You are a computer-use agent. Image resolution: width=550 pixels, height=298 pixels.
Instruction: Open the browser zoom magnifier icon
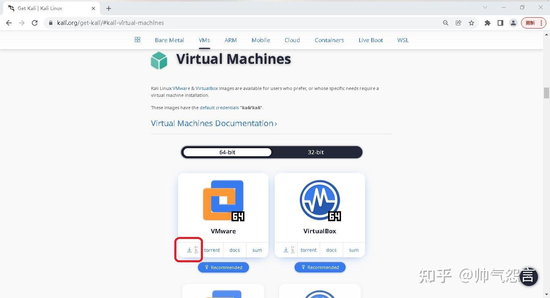[x=445, y=23]
